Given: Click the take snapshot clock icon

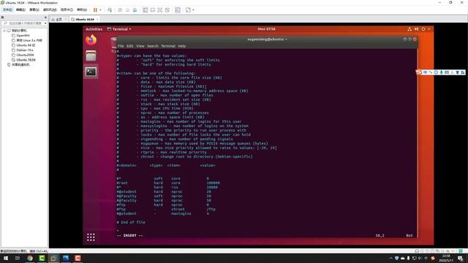Looking at the screenshot, I should pyautogui.click(x=120, y=9).
